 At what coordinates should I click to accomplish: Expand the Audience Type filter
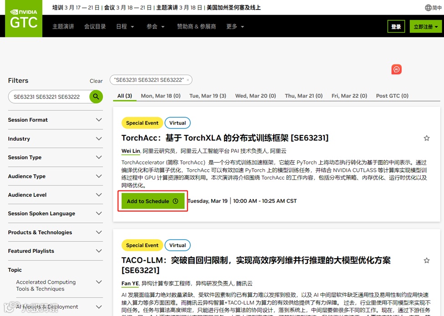pos(55,176)
